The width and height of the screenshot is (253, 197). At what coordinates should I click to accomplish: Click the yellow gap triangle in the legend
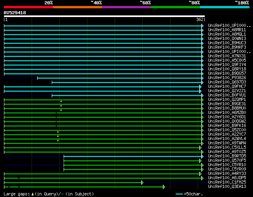tap(32, 194)
